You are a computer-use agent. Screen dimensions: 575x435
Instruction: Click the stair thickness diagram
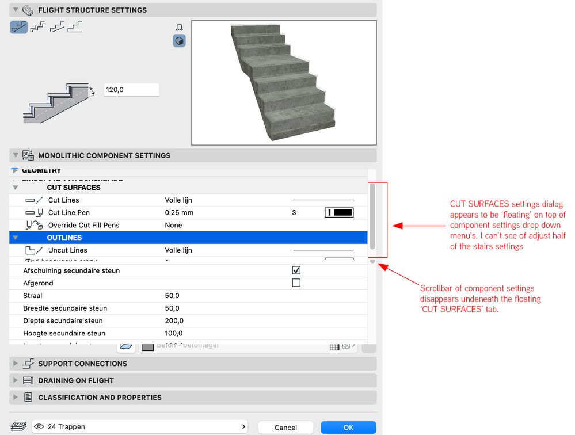click(x=59, y=103)
